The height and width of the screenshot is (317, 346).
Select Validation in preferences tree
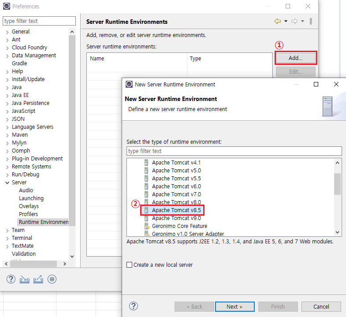(x=24, y=254)
